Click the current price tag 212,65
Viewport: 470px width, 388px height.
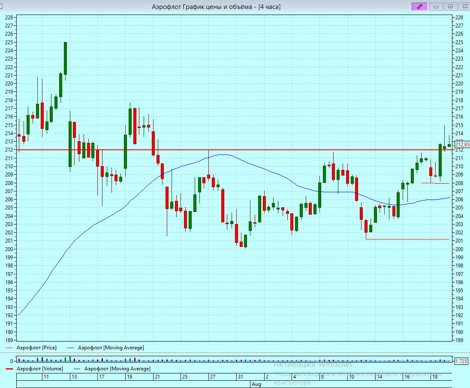(462, 145)
